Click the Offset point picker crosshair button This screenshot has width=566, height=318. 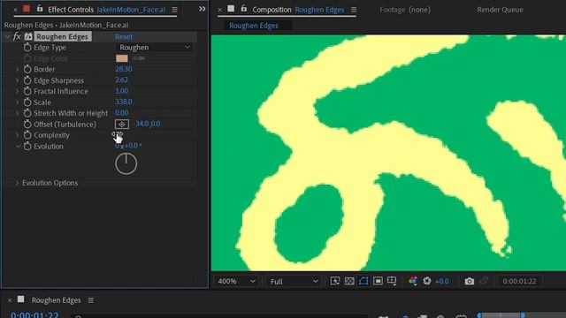[122, 124]
